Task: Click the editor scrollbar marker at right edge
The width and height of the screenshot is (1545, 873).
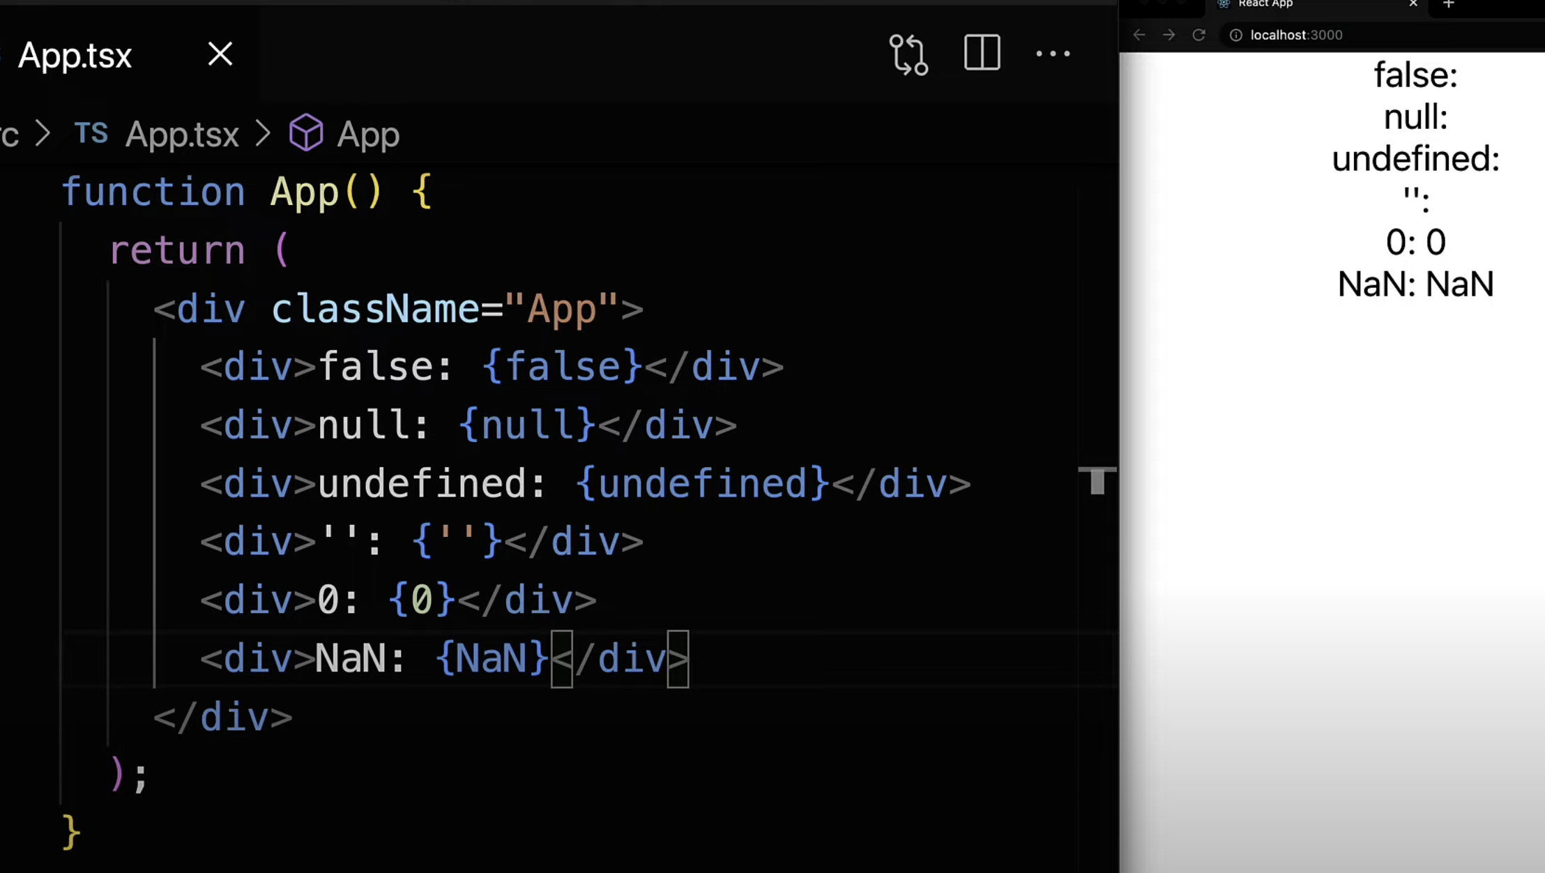Action: pyautogui.click(x=1097, y=480)
